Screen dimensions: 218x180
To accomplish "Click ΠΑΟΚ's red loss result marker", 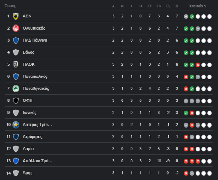I will (198, 65).
